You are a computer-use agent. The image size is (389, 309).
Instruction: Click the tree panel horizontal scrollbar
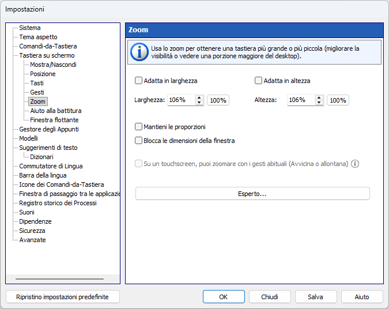[x=59, y=279]
